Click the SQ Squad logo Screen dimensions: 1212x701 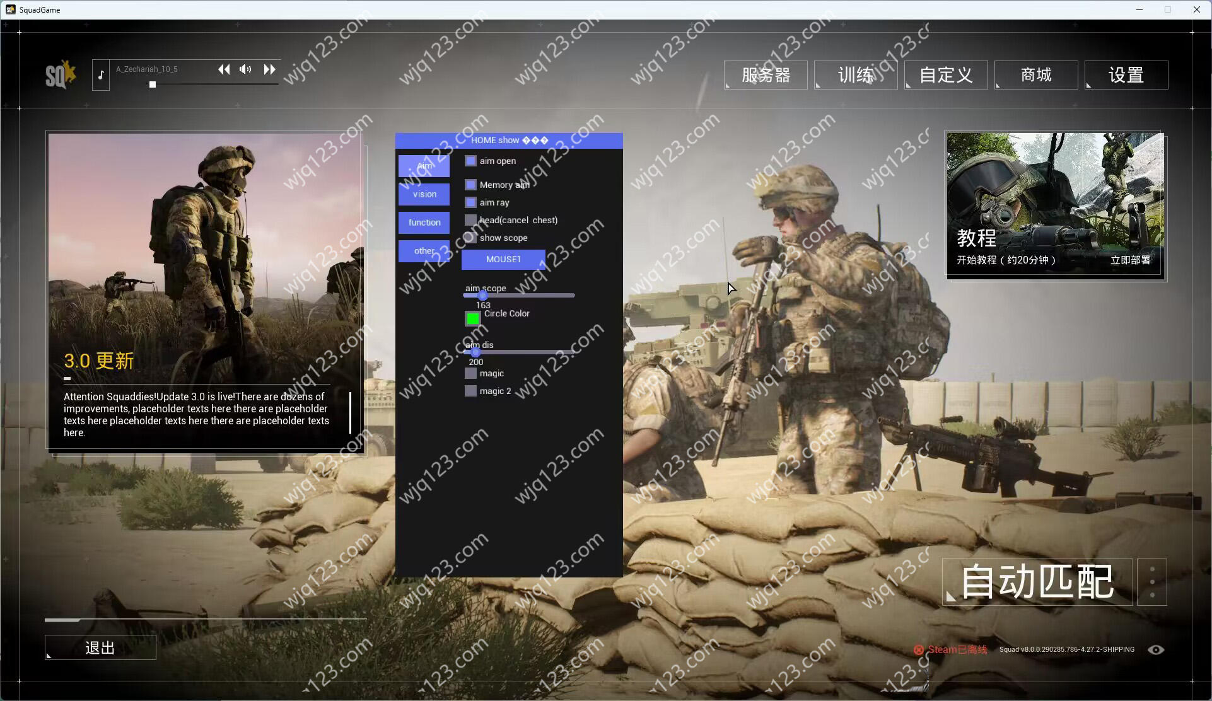click(61, 75)
